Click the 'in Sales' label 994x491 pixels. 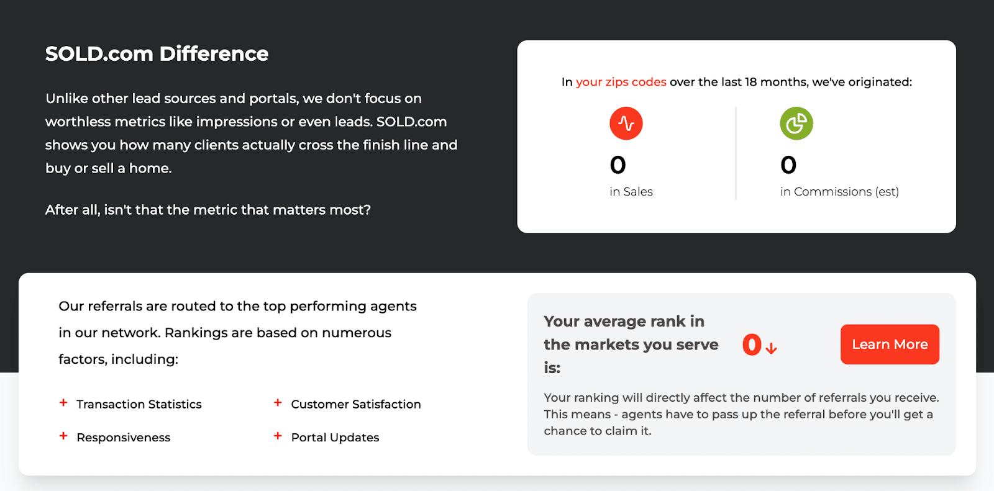631,192
